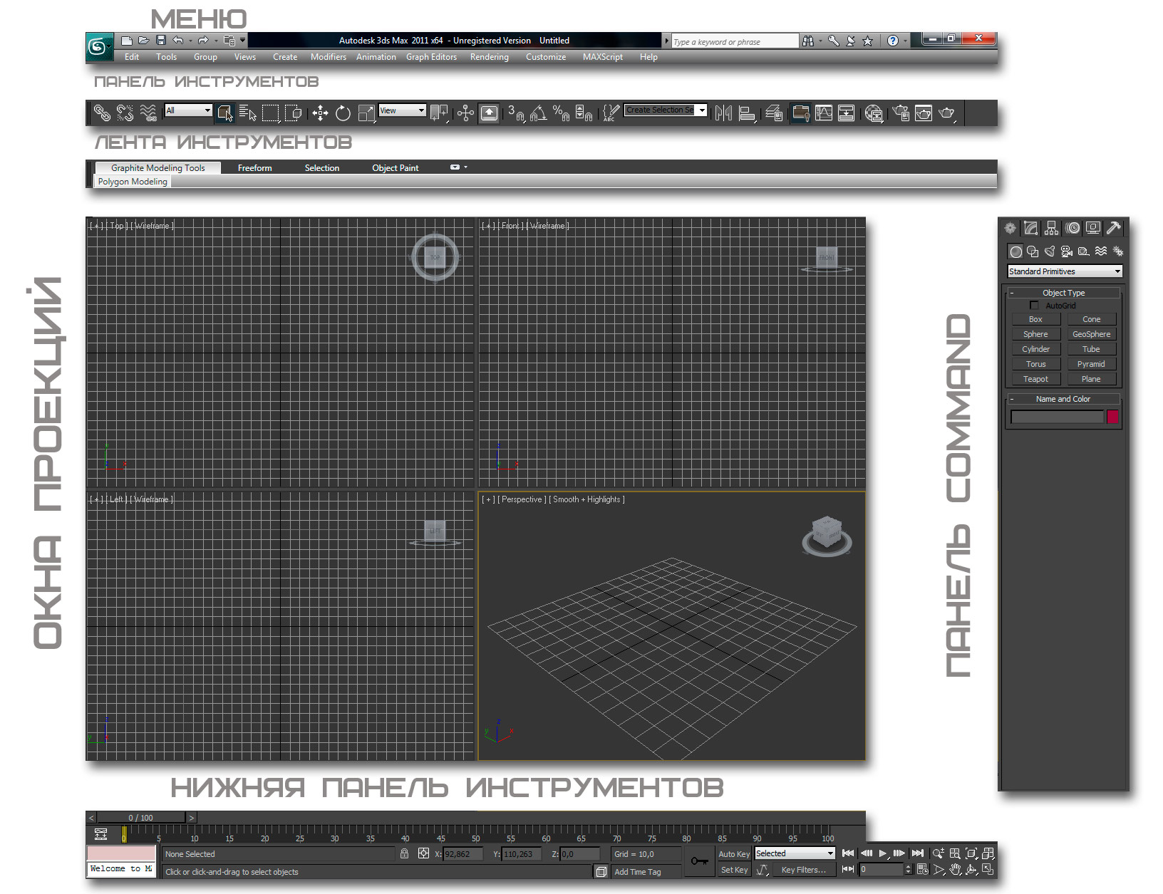
Task: Toggle the AutoGrid checkbox
Action: point(1034,305)
